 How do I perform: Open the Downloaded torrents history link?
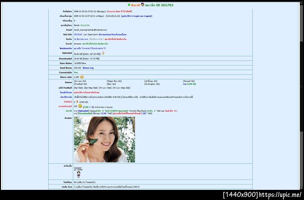coord(85,113)
